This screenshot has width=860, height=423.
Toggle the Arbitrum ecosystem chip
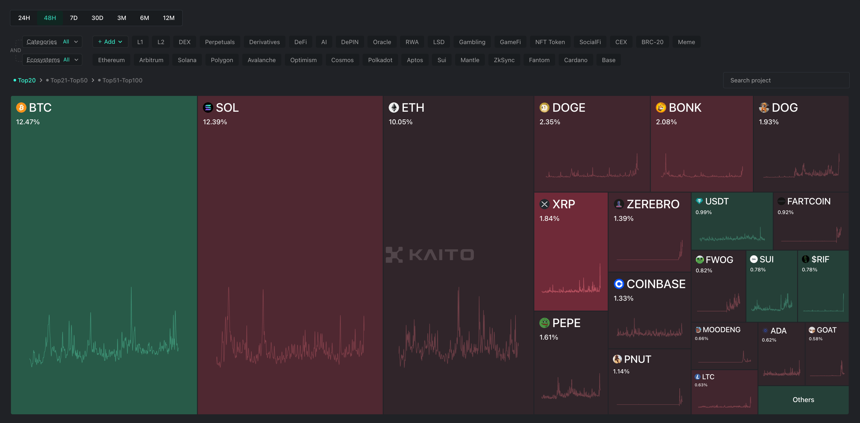[x=151, y=60]
